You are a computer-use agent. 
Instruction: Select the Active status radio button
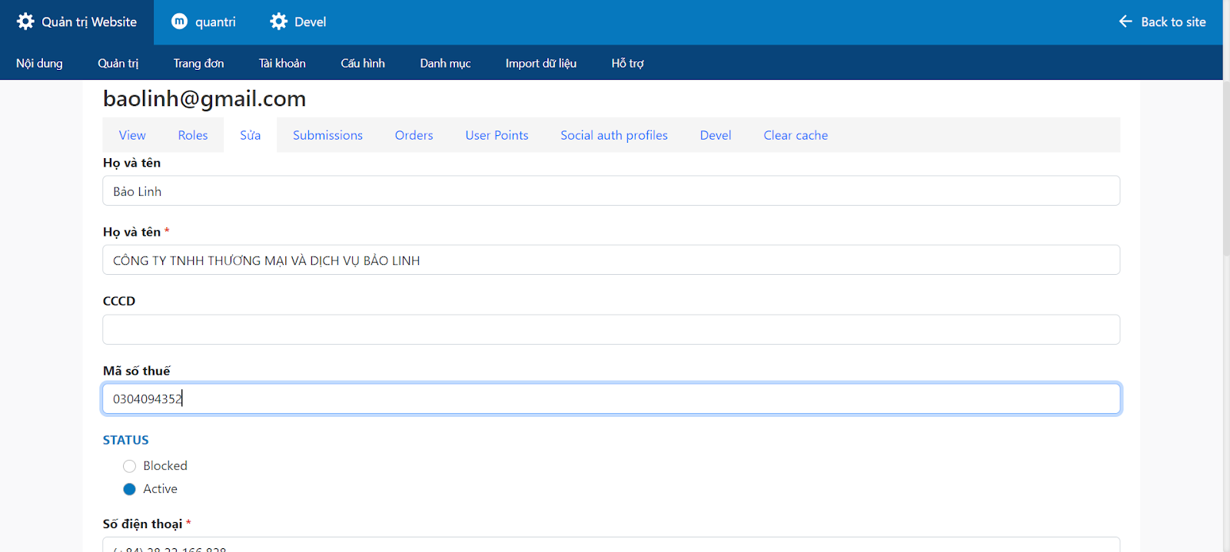pos(129,489)
